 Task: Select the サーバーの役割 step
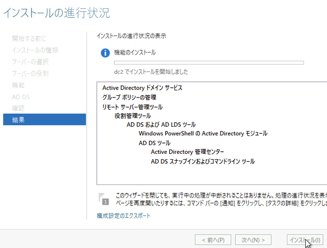pyautogui.click(x=30, y=73)
